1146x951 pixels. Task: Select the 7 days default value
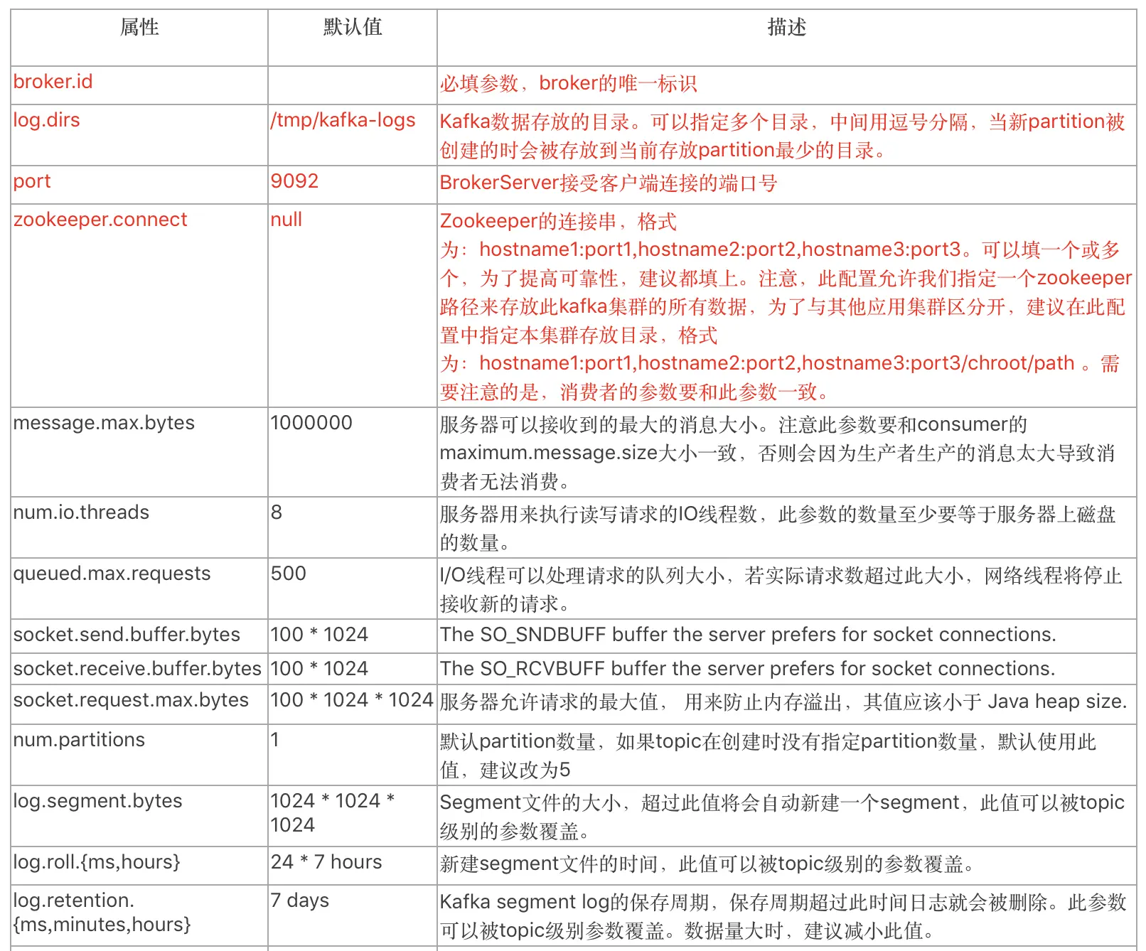click(300, 901)
